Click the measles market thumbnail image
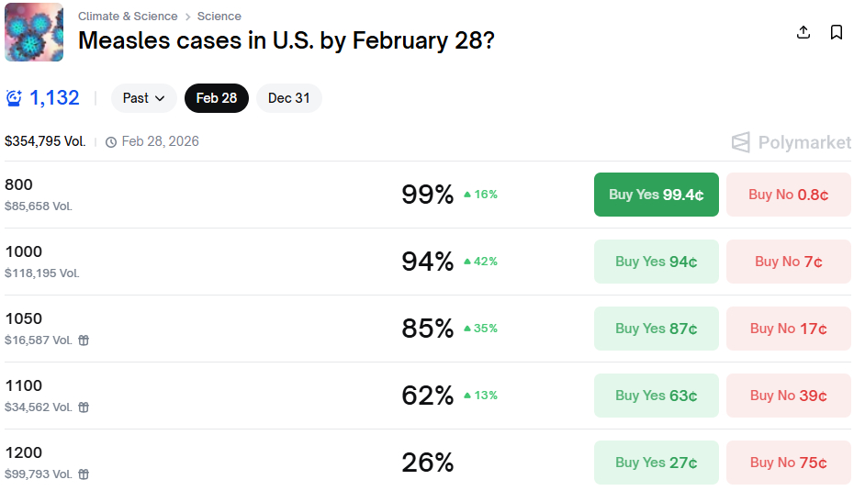Image resolution: width=865 pixels, height=502 pixels. [34, 32]
